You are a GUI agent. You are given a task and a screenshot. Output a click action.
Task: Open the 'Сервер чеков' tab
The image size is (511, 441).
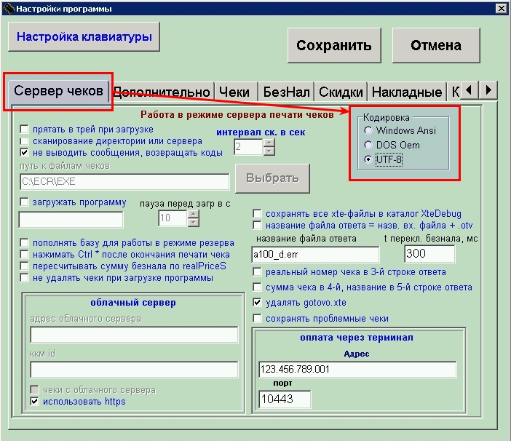(x=59, y=91)
